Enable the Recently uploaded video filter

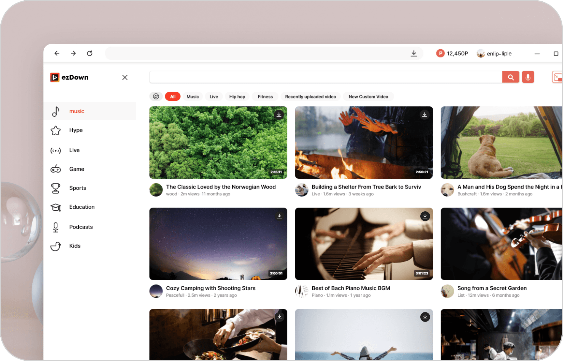pyautogui.click(x=310, y=96)
